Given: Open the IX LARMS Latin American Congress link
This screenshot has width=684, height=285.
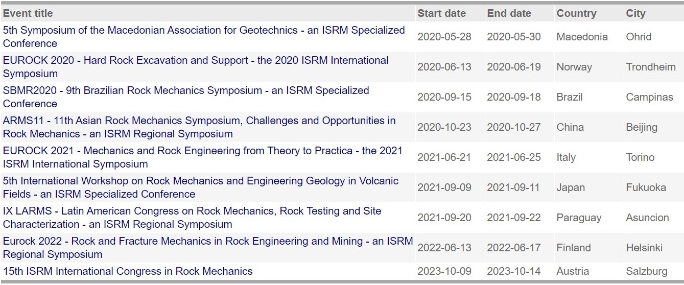Looking at the screenshot, I should [x=192, y=218].
